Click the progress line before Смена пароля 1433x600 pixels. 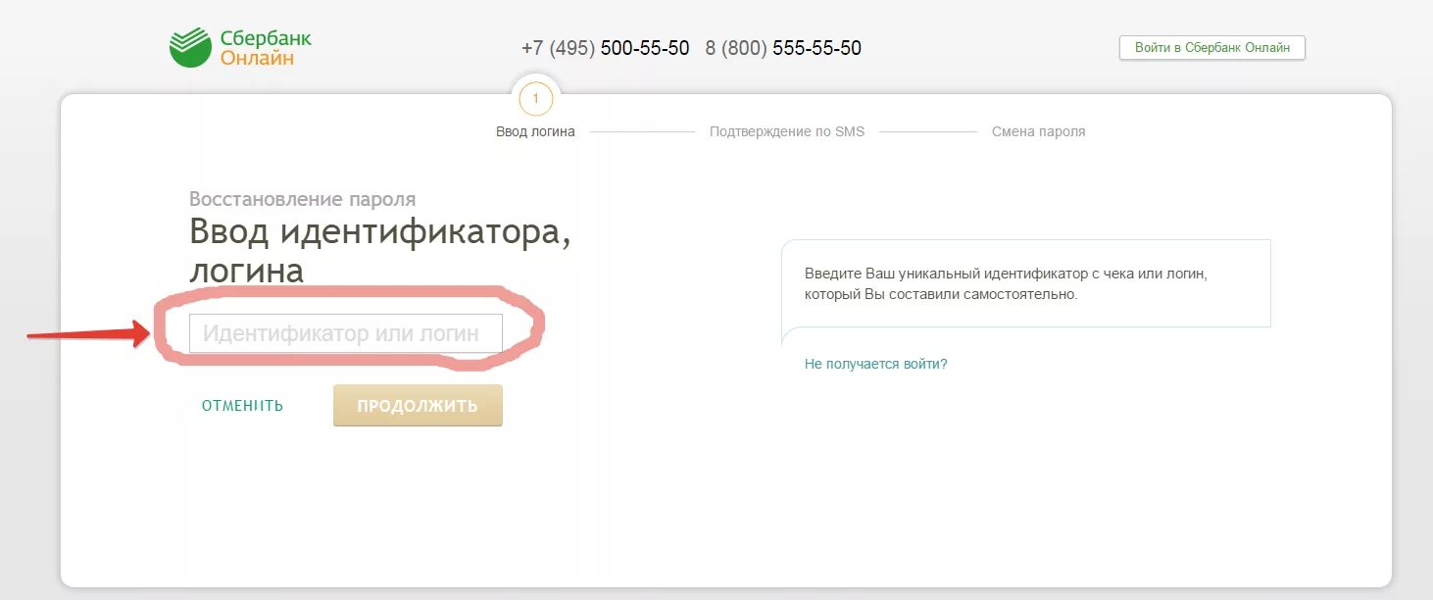click(928, 131)
